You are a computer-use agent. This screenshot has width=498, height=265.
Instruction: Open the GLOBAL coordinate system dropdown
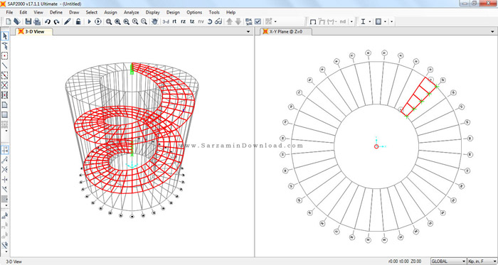448,261
